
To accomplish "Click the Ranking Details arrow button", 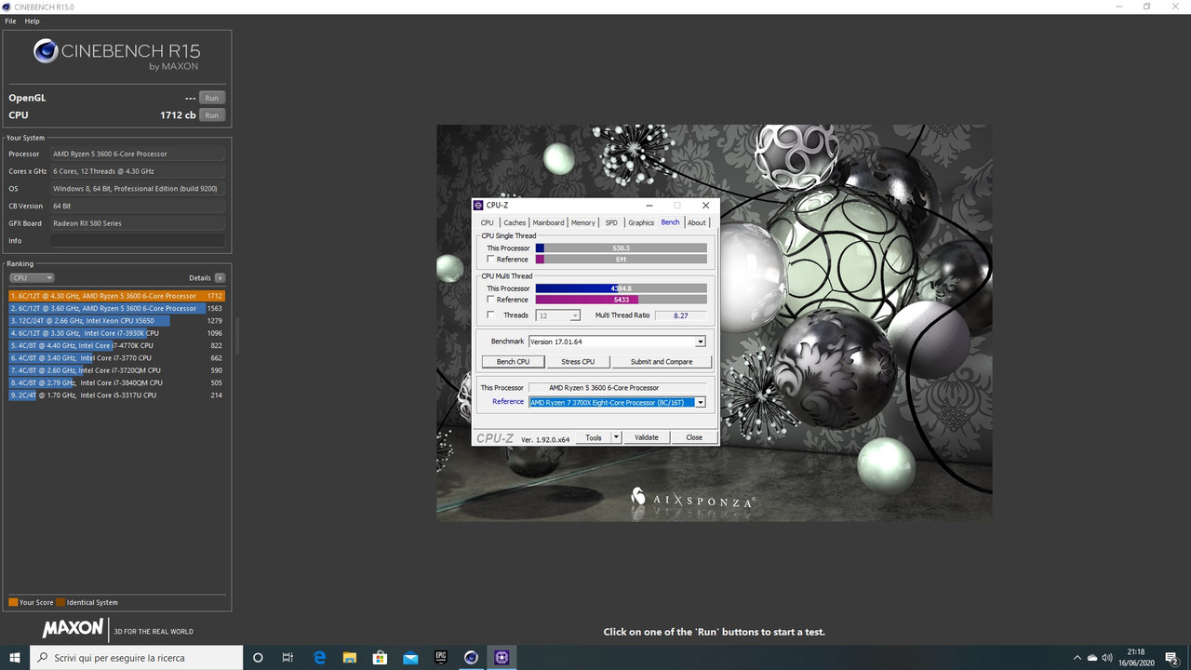I will point(220,278).
